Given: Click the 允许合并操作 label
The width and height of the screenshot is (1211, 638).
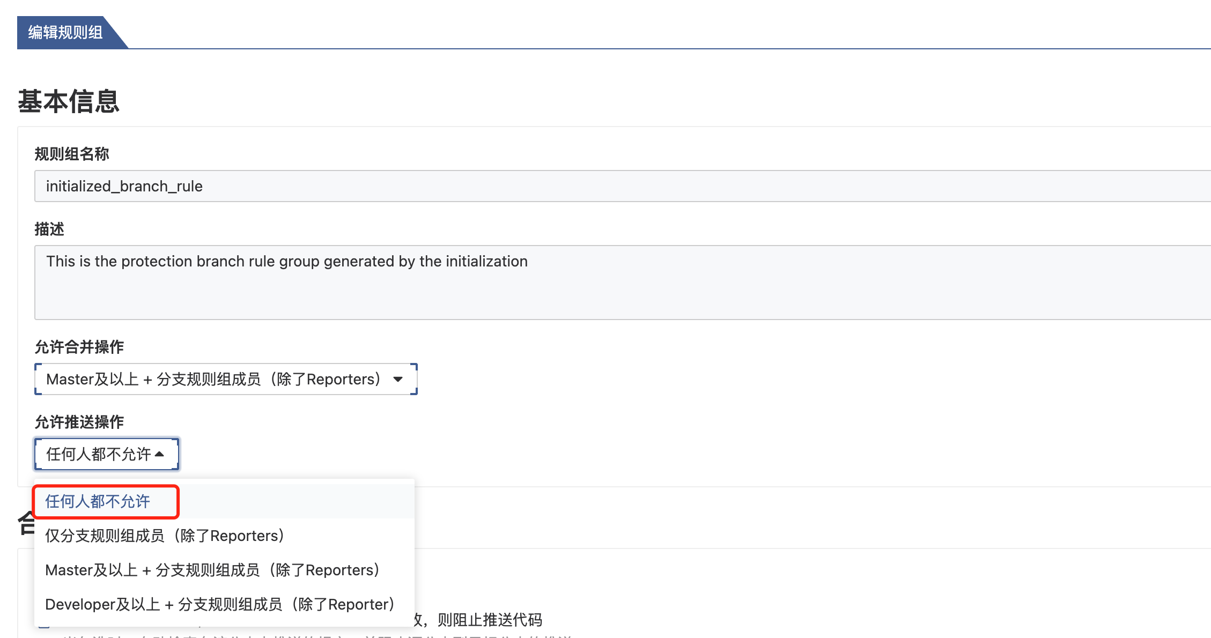Looking at the screenshot, I should tap(79, 347).
